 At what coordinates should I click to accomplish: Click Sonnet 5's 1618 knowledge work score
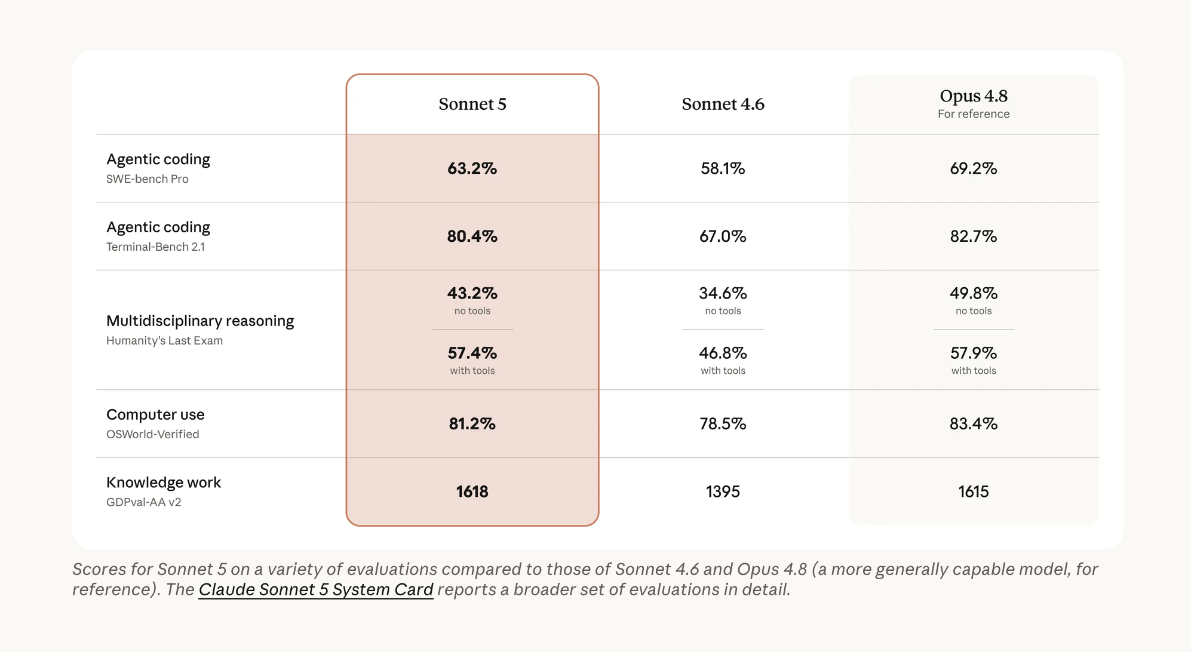pyautogui.click(x=472, y=492)
